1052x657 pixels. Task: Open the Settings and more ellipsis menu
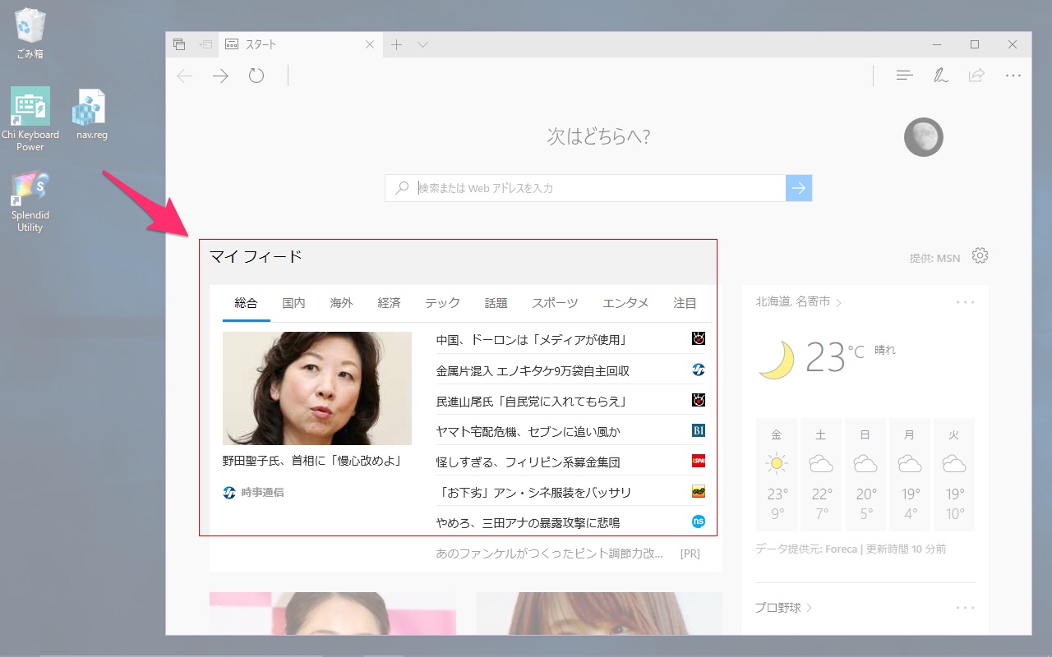[x=1013, y=76]
